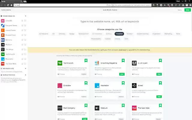192x120 pixels.
Task: Open the browser menu icon at toolbar end
Action: (x=190, y=5)
